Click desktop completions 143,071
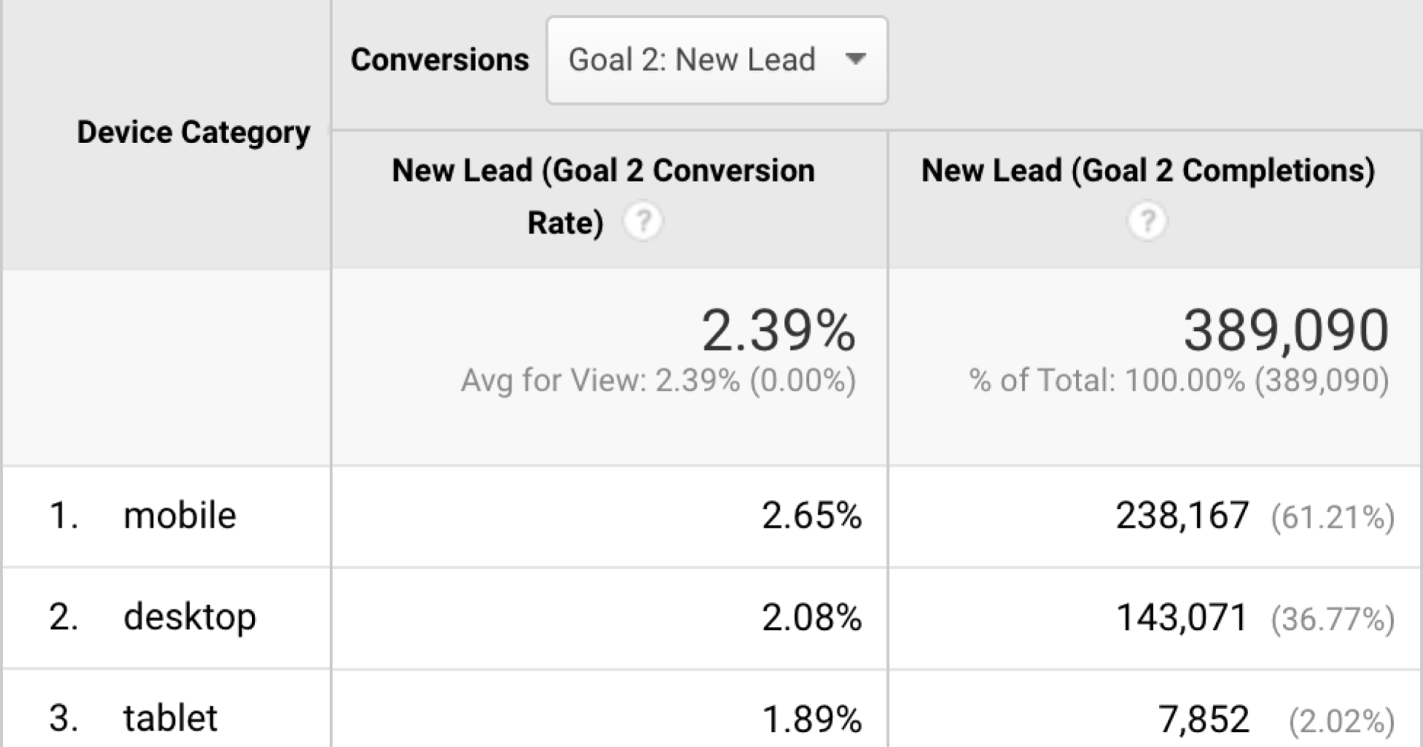Viewport: 1423px width, 747px height. pos(1182,617)
